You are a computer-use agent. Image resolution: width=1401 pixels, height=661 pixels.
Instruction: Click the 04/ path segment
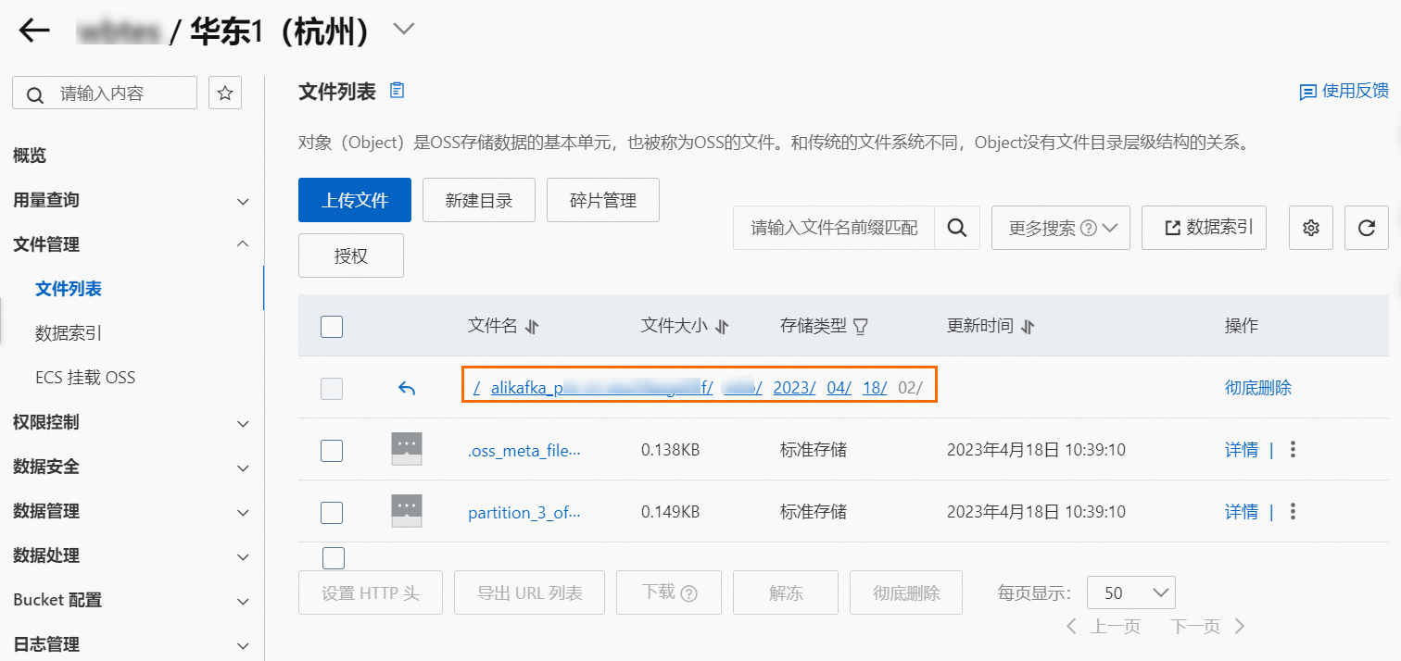click(839, 388)
